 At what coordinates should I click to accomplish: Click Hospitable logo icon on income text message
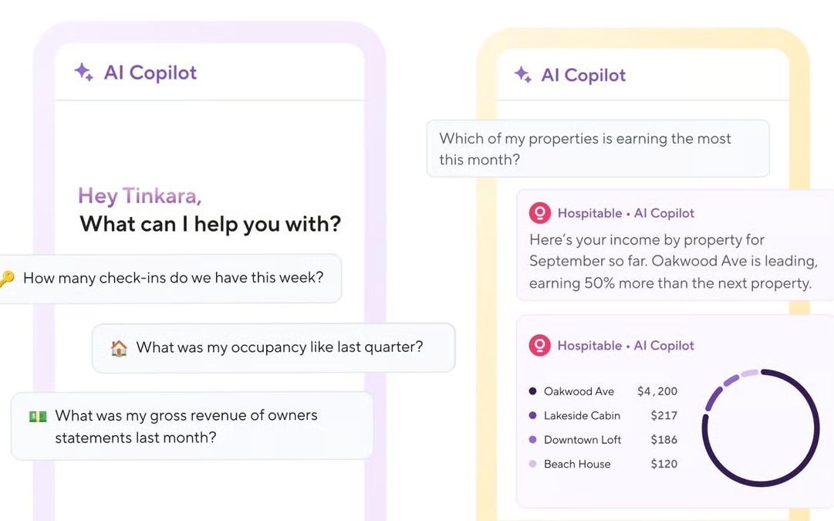pos(539,213)
